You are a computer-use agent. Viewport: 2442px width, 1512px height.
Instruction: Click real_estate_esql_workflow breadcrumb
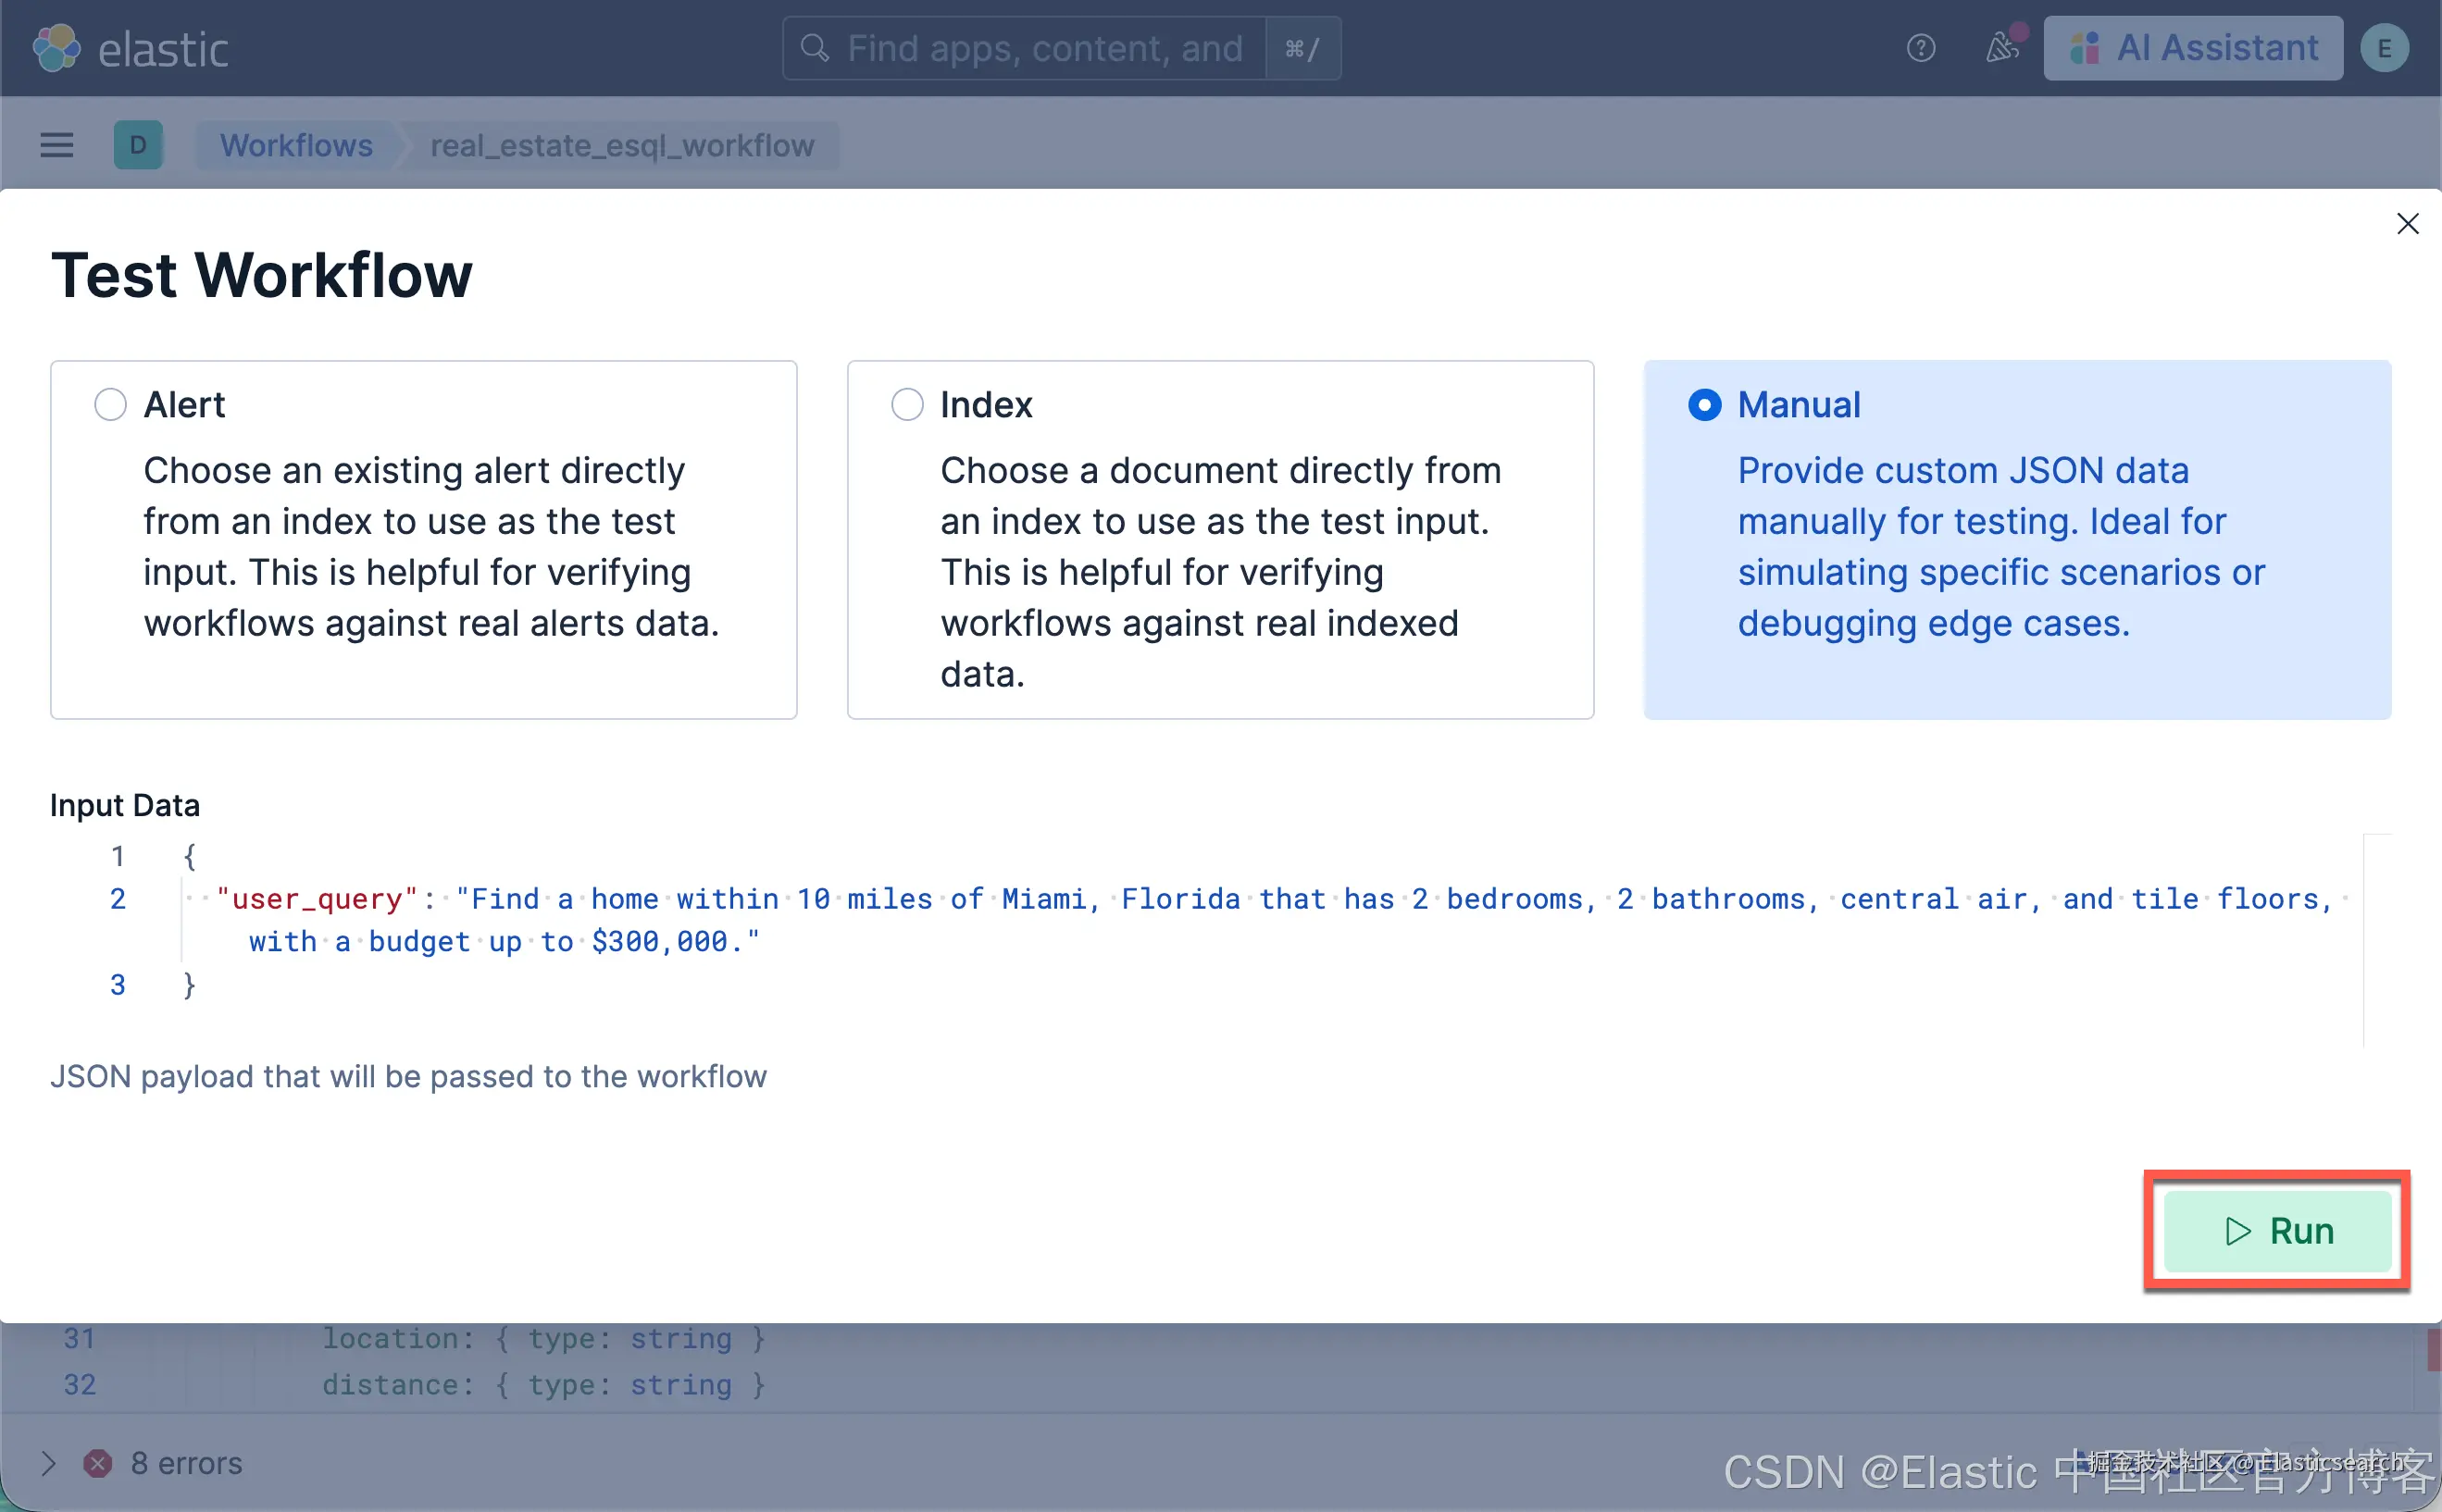point(621,146)
